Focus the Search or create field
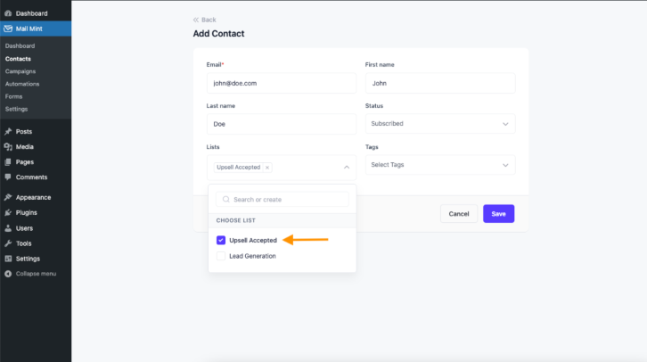Screen dimensions: 647x362 283,200
